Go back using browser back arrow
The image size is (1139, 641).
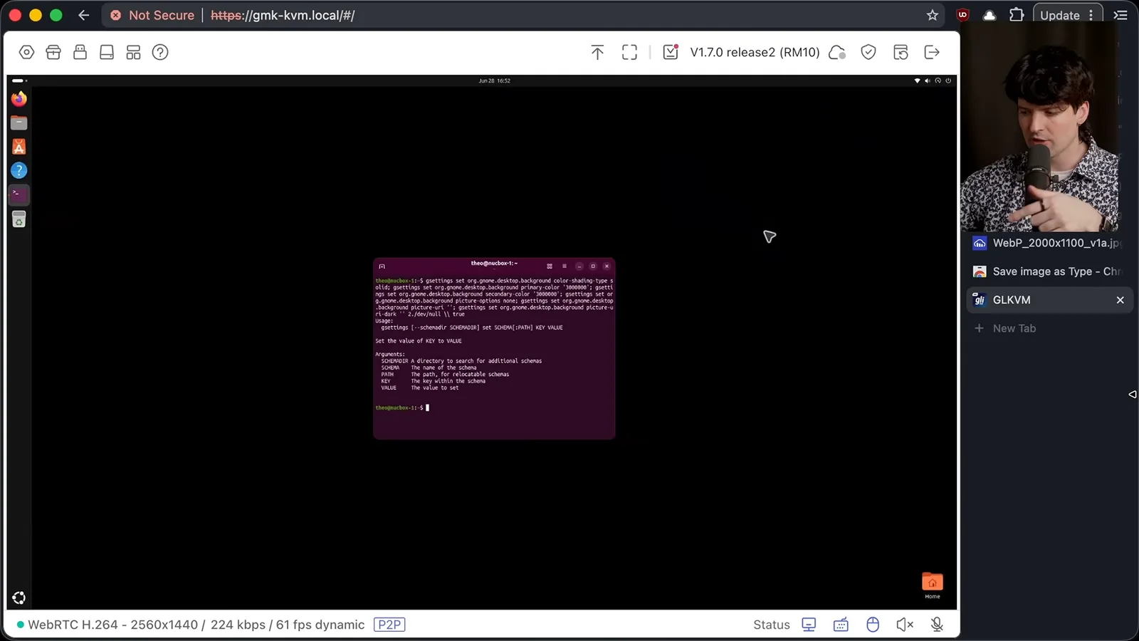(x=83, y=15)
